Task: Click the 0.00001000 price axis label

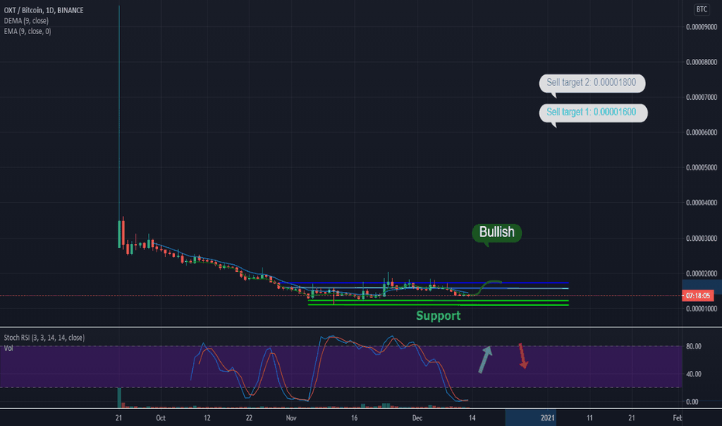Action: coord(701,309)
